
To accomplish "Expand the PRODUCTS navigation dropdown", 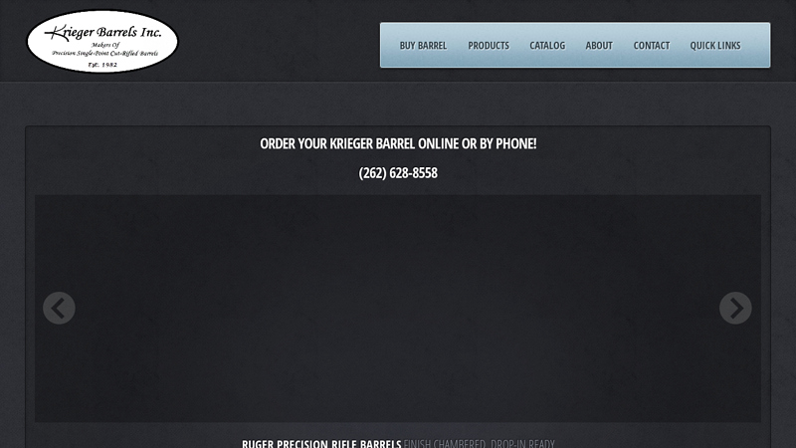I will (x=489, y=45).
